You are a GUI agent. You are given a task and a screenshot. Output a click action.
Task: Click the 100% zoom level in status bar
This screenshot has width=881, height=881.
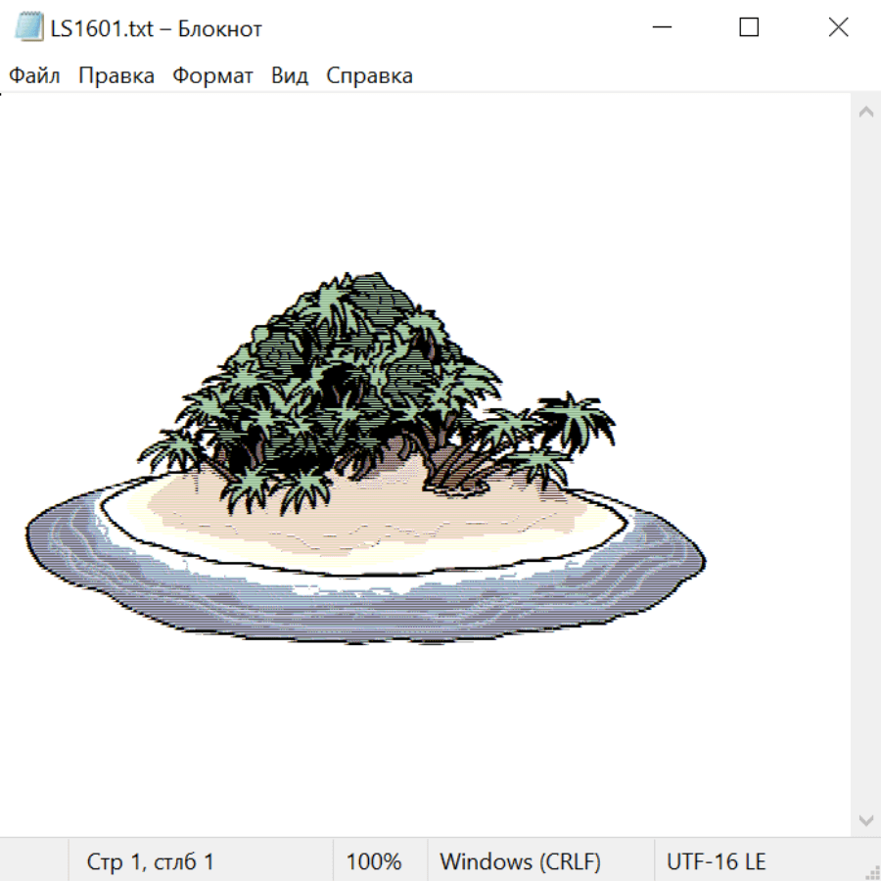click(x=374, y=862)
